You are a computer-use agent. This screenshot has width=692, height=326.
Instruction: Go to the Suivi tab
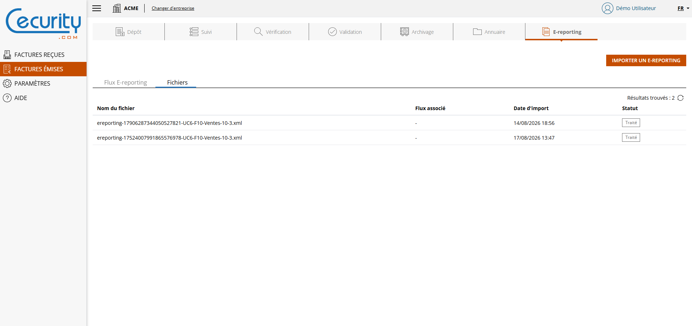coord(200,32)
